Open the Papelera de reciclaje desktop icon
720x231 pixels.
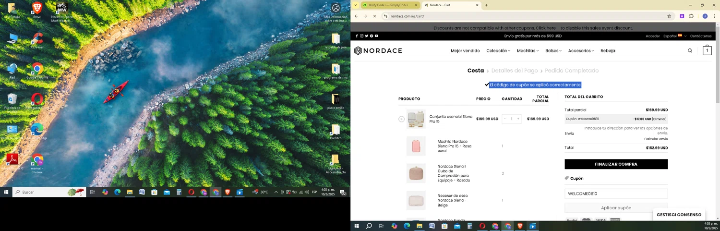(12, 101)
